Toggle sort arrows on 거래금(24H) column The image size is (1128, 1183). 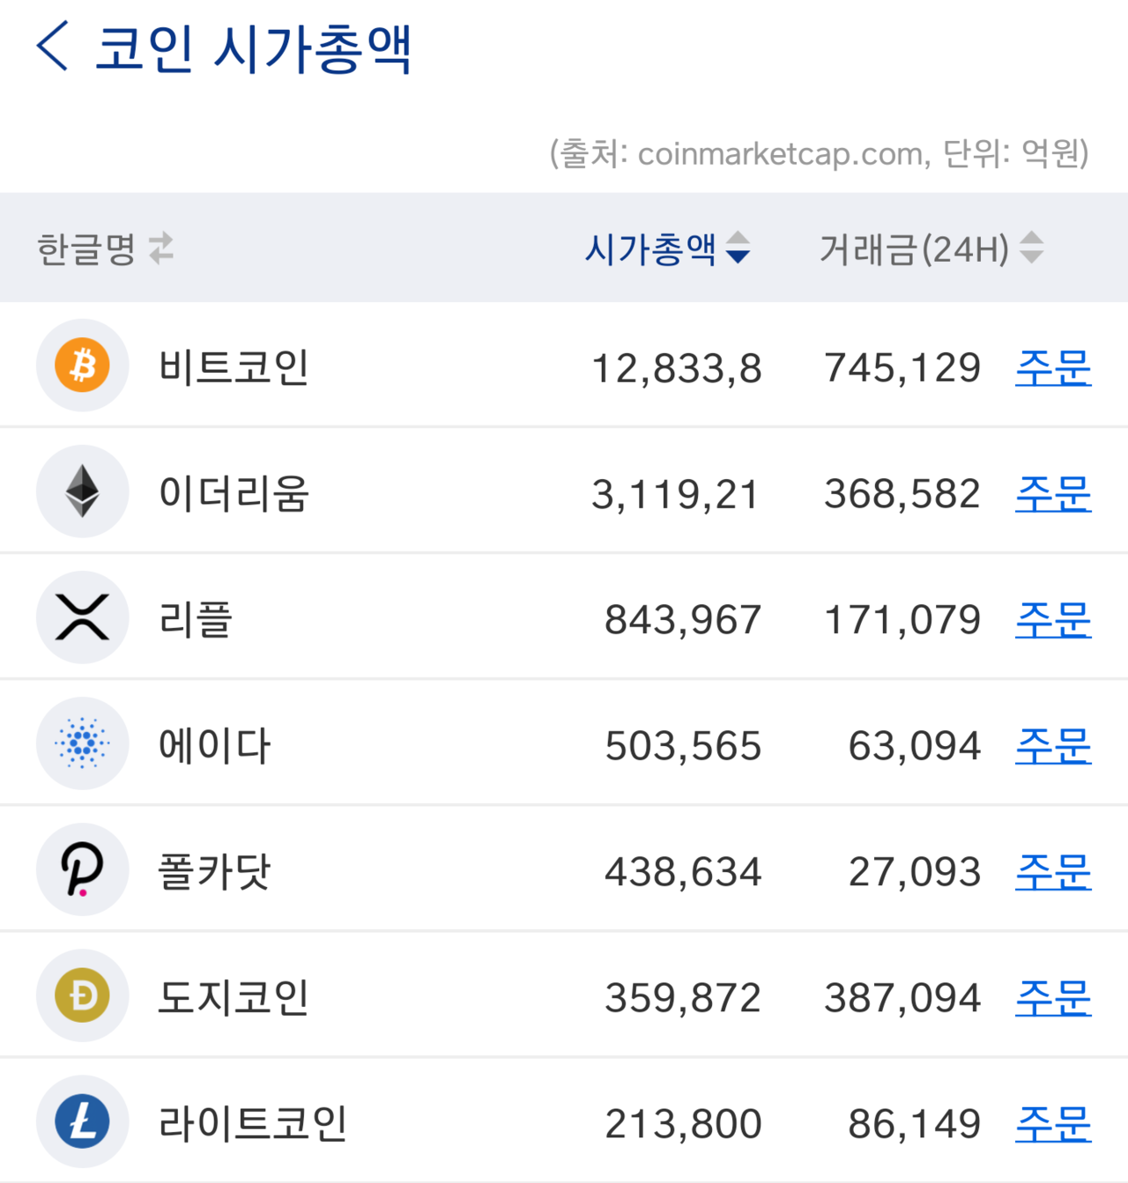point(1031,249)
